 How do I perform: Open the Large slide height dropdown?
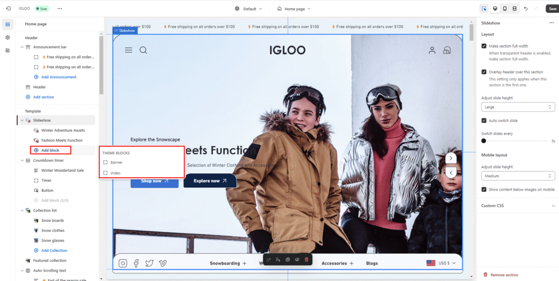[x=518, y=107]
